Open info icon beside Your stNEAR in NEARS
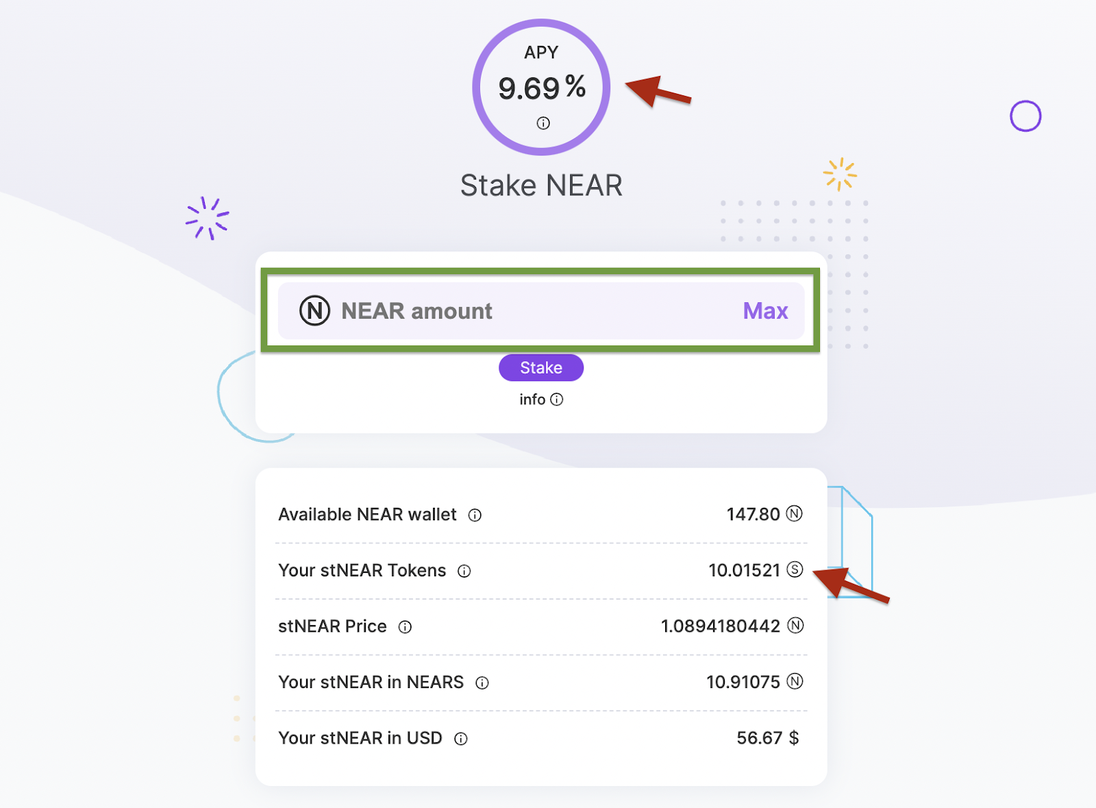Screen dimensions: 1096x808 tap(482, 683)
